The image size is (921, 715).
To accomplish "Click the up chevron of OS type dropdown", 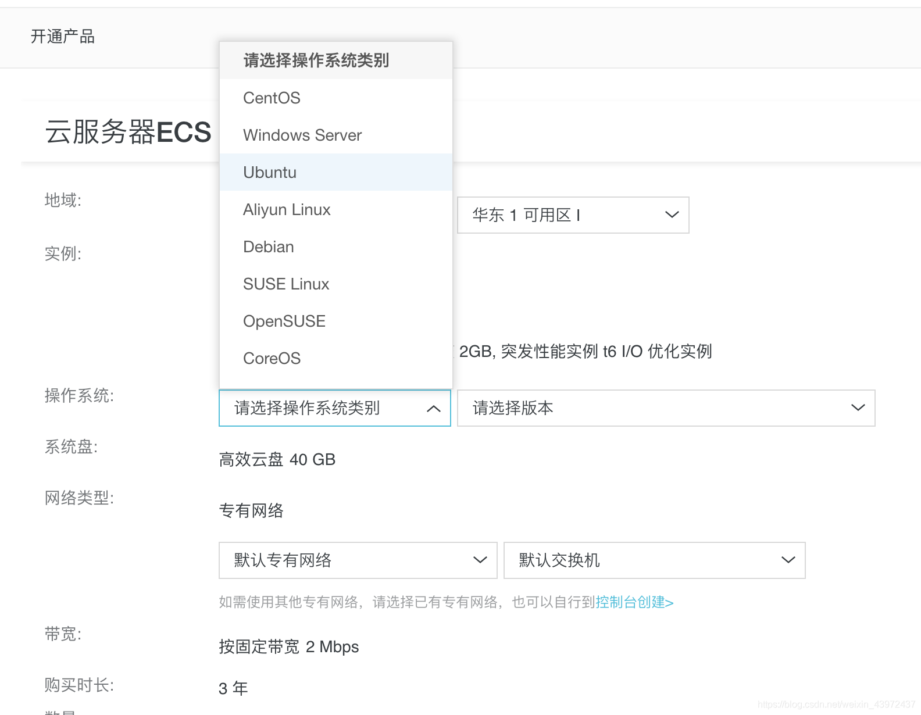I will coord(434,409).
